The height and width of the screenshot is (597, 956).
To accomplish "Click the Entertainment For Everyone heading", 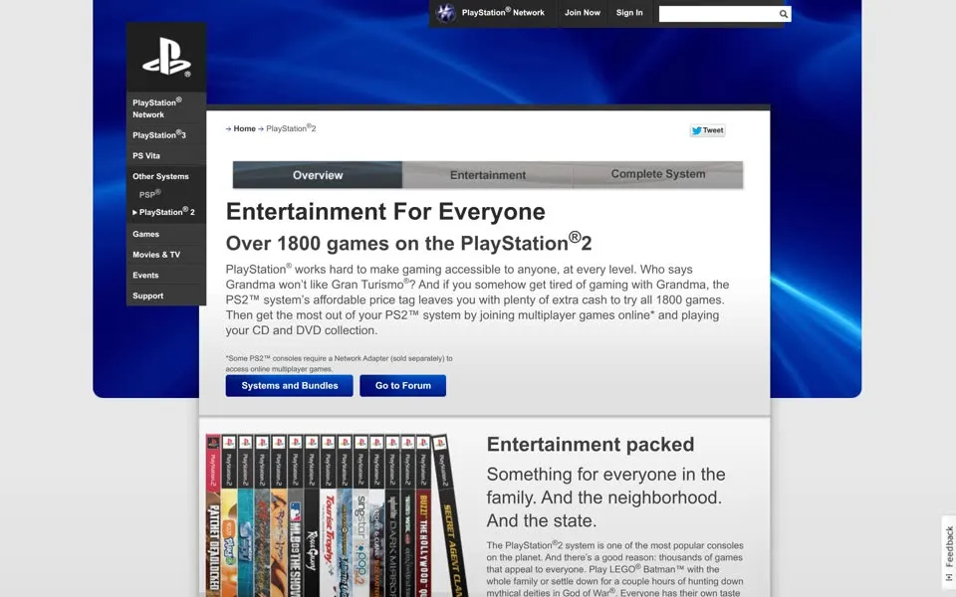I will [385, 212].
